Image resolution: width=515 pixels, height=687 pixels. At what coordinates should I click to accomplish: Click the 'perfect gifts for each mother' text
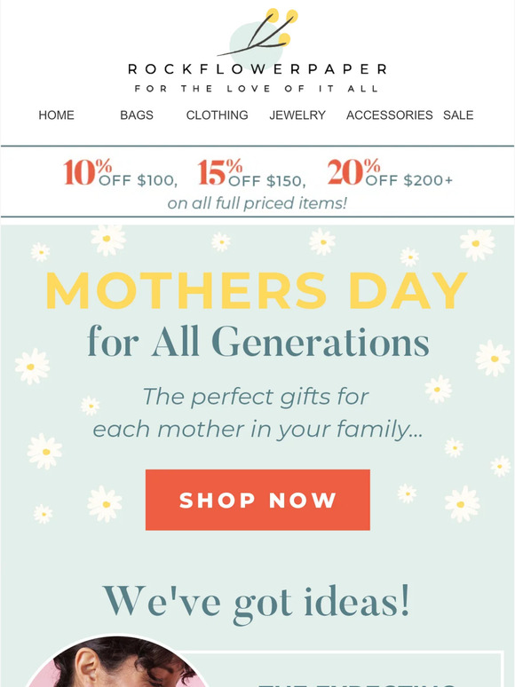pos(257,413)
